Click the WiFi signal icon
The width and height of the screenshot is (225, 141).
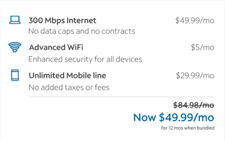tap(15, 48)
